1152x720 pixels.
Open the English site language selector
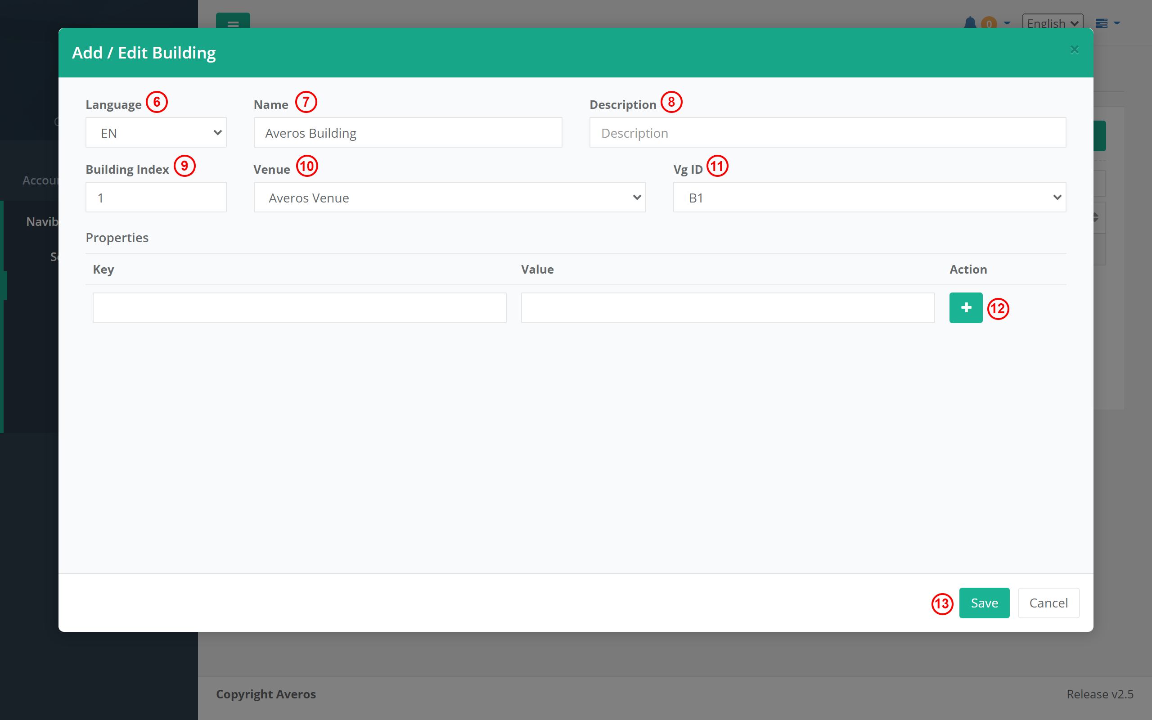1052,23
